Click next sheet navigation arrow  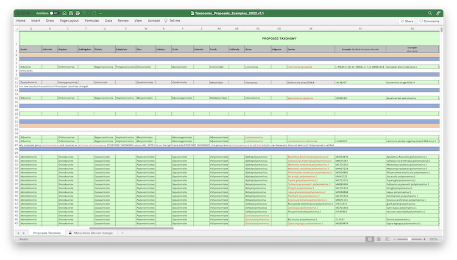pyautogui.click(x=24, y=233)
